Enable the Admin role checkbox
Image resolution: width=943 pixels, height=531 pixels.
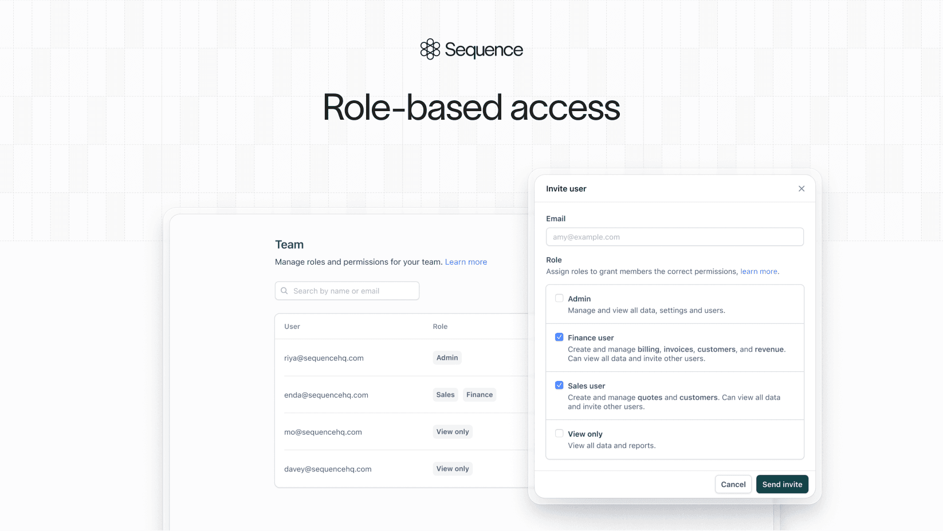click(559, 298)
